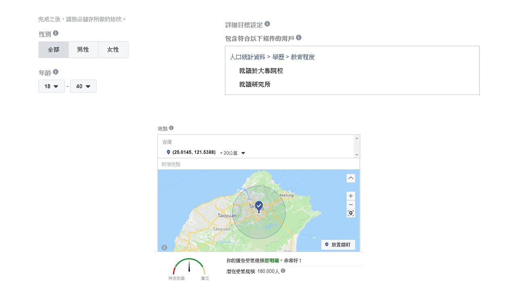This screenshot has width=517, height=293.
Task: Click the blue pin icon beside the coordinates
Action: coord(168,153)
